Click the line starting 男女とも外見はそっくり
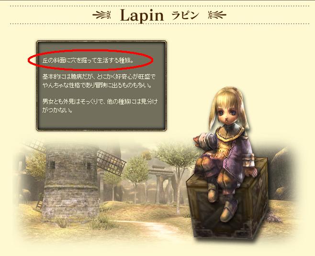This screenshot has height=256, width=315. point(100,102)
